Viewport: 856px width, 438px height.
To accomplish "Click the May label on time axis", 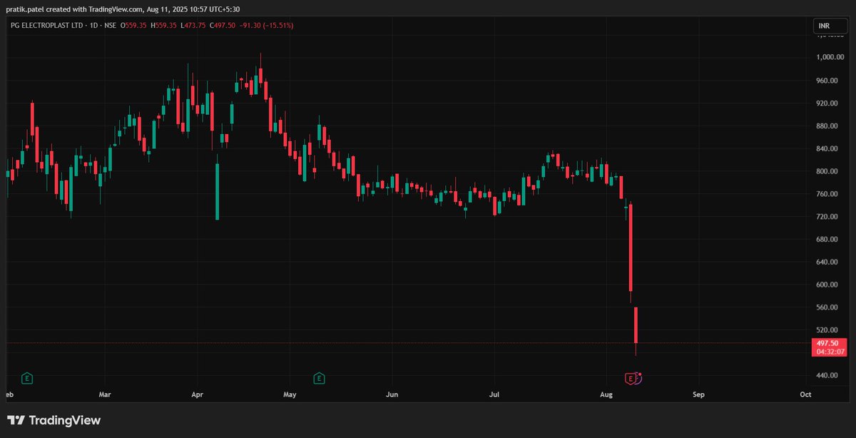I will pyautogui.click(x=290, y=394).
